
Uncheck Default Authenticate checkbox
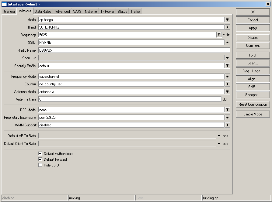click(40, 154)
